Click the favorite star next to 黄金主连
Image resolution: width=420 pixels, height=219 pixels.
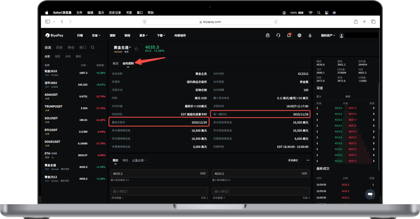(x=136, y=49)
